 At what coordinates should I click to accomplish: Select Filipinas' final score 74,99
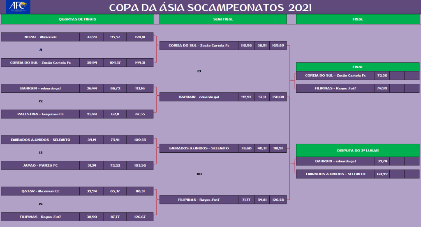pyautogui.click(x=382, y=88)
